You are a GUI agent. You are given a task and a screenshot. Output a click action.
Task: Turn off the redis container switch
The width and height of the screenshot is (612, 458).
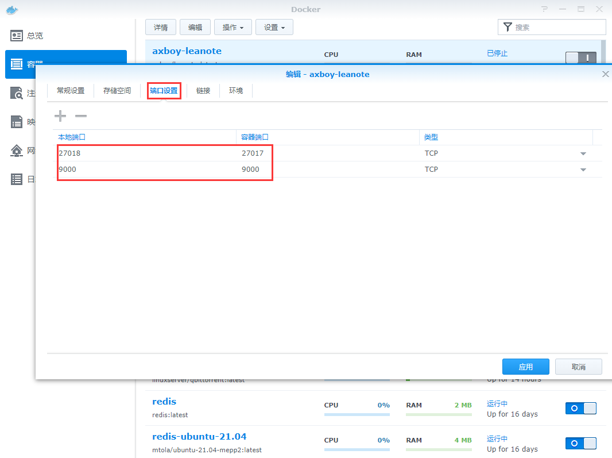(x=580, y=408)
